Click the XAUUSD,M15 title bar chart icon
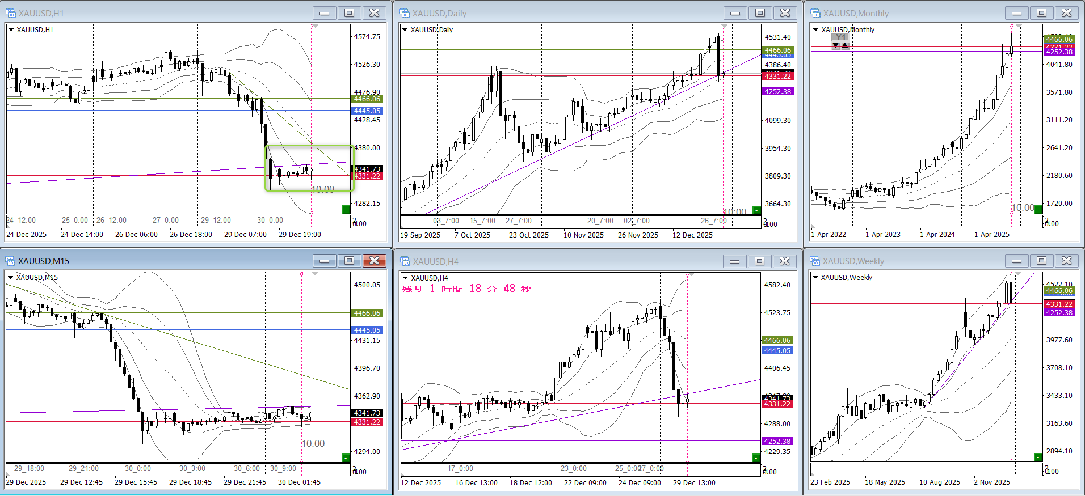 click(x=11, y=261)
